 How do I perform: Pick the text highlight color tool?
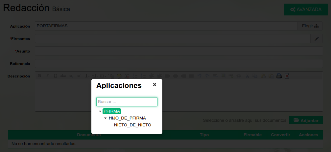[x=119, y=76]
